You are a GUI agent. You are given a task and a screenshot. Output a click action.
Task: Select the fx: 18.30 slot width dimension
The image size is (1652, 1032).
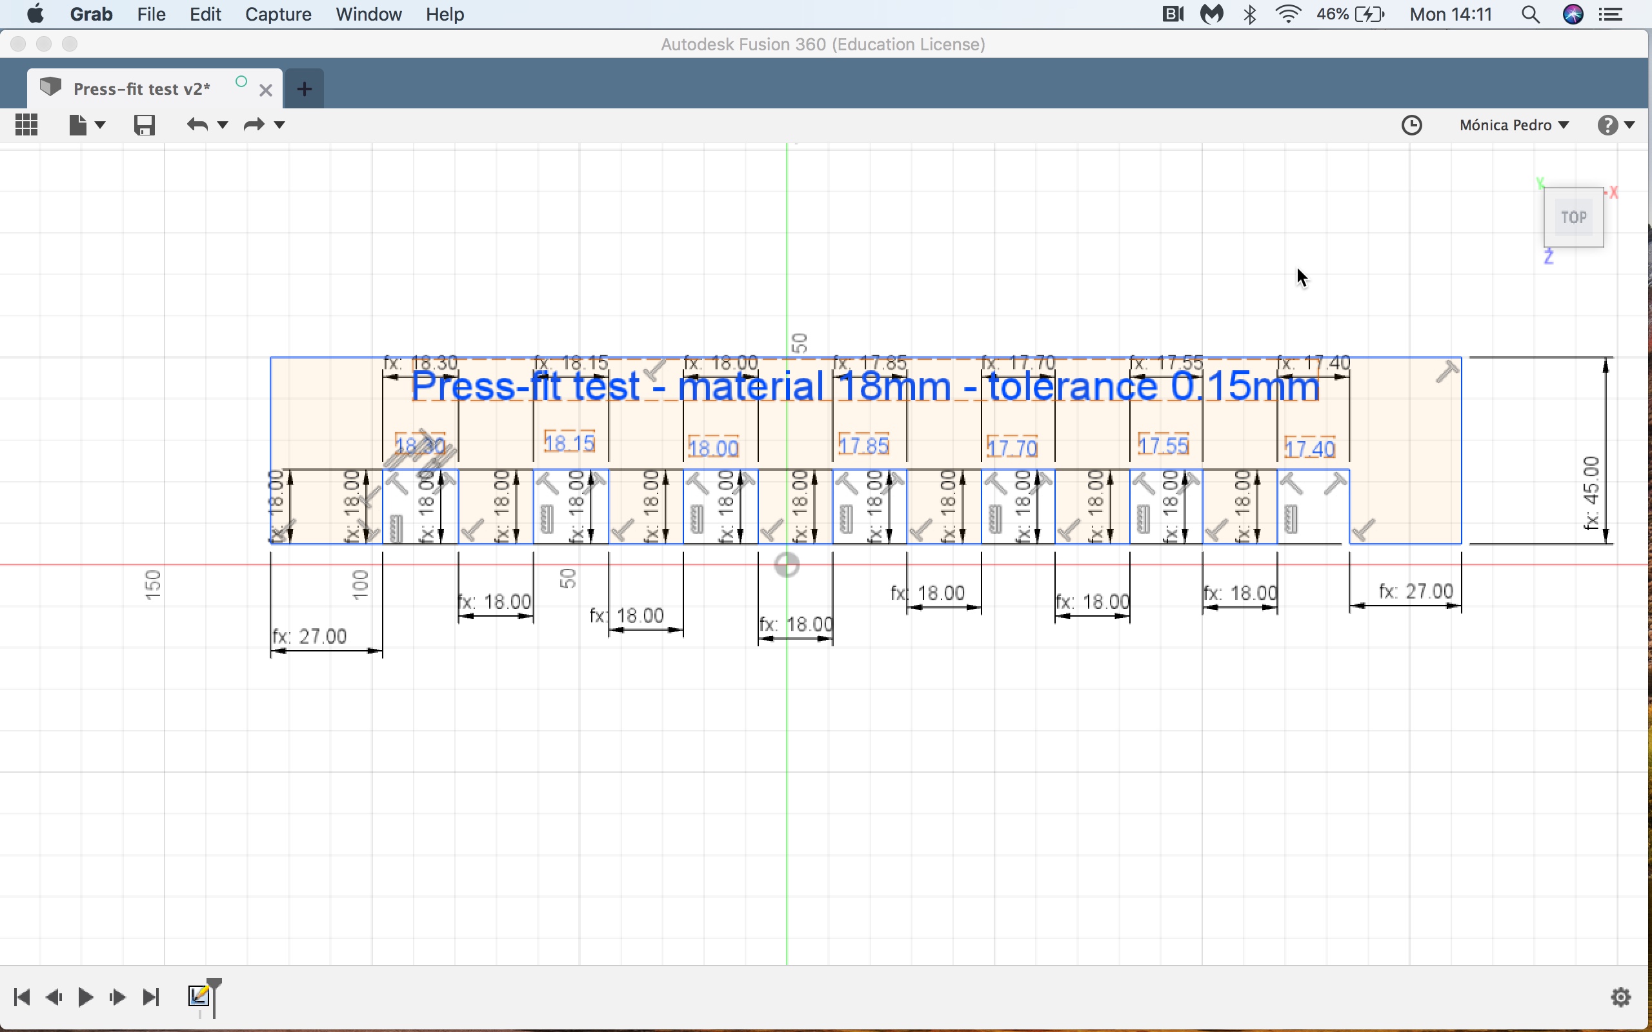click(x=421, y=362)
